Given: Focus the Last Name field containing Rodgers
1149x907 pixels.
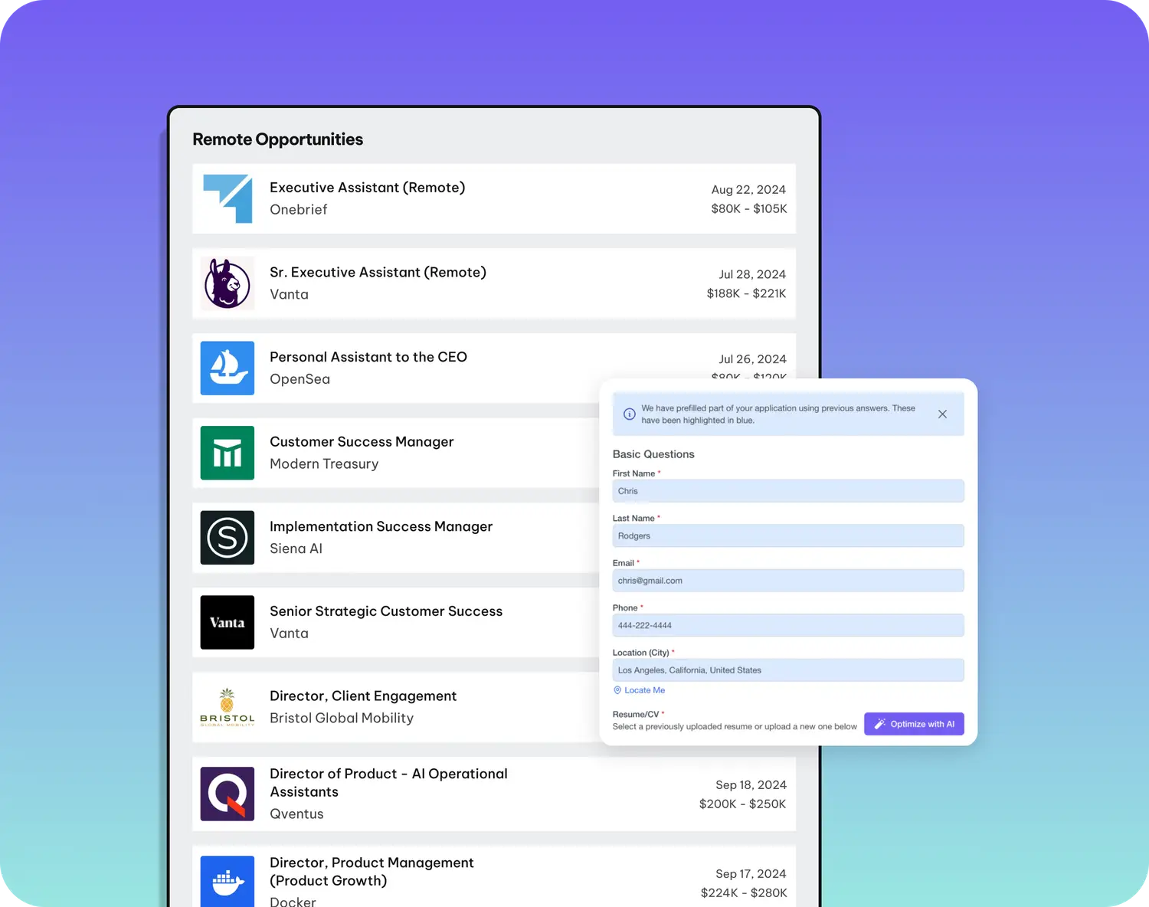Looking at the screenshot, I should (787, 536).
